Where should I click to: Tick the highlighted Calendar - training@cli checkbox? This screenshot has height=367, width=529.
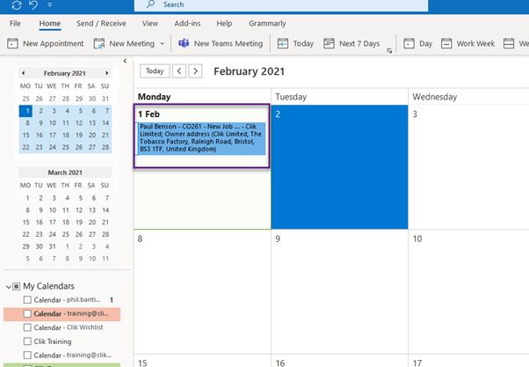point(27,313)
